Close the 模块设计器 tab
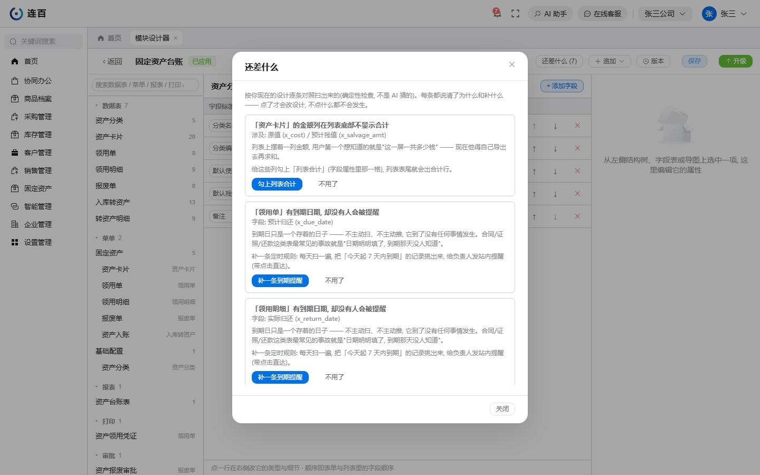The height and width of the screenshot is (475, 760). pos(176,38)
